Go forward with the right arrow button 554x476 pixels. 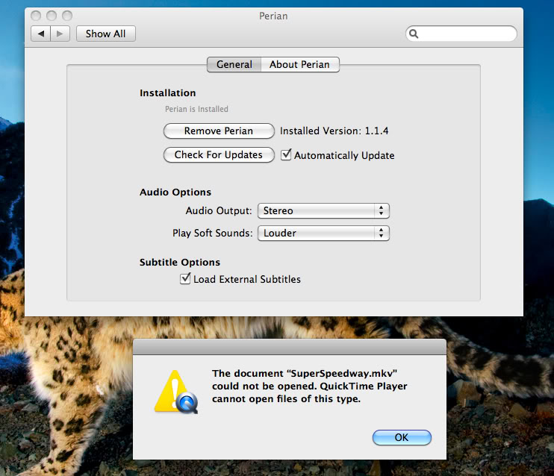pyautogui.click(x=60, y=34)
